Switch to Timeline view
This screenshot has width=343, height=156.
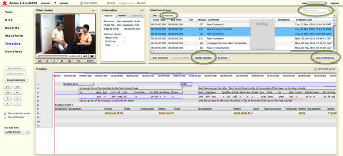click(x=13, y=44)
